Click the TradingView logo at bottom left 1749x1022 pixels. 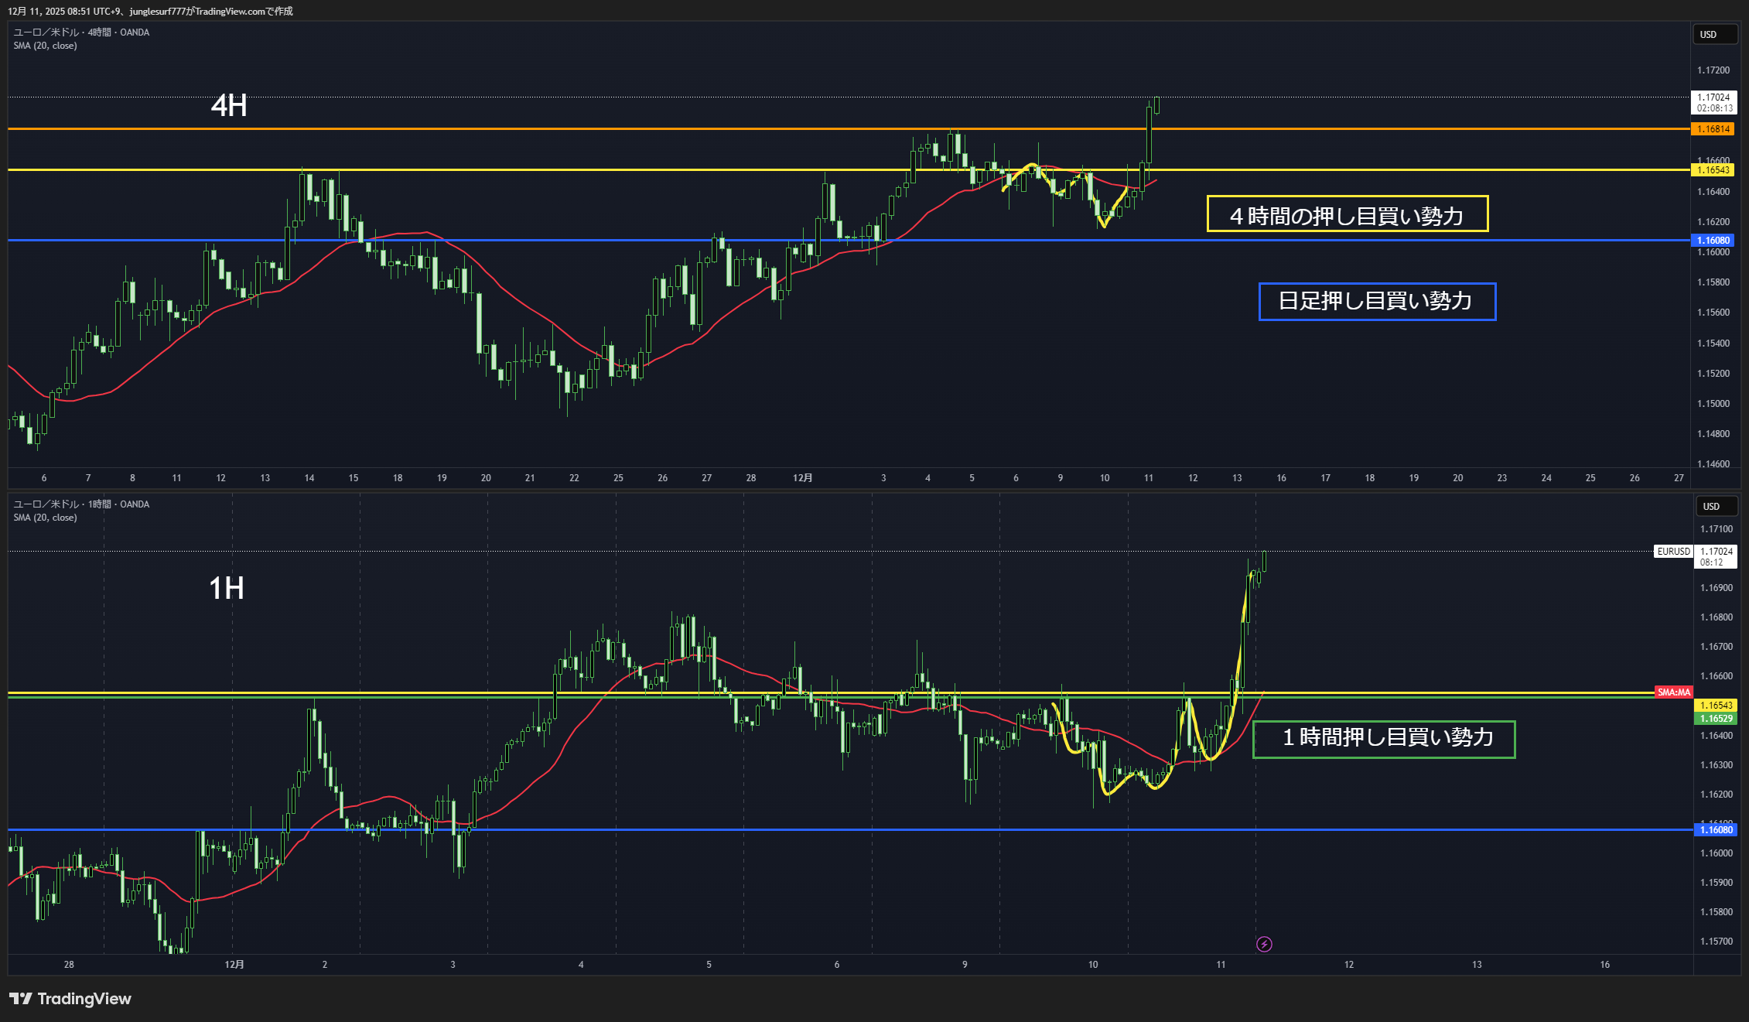[x=70, y=999]
